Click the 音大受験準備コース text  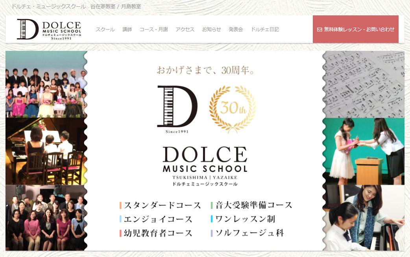253,205
